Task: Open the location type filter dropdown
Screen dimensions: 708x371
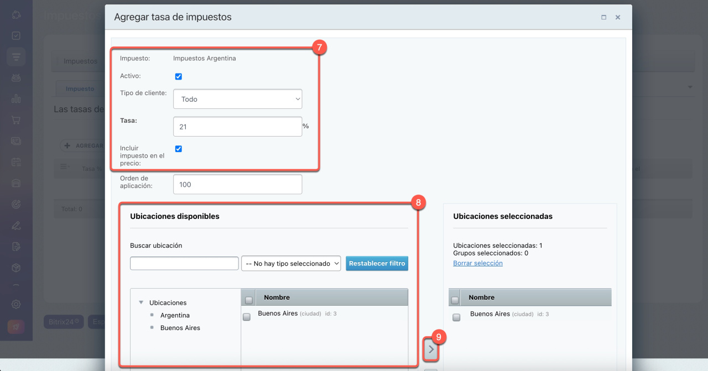Action: coord(291,264)
